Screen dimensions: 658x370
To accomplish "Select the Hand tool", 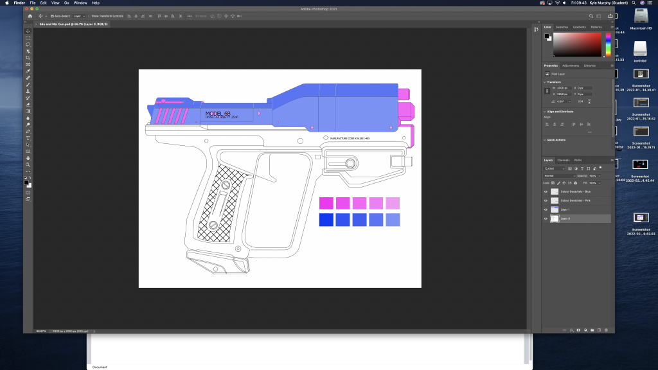I will tap(28, 158).
